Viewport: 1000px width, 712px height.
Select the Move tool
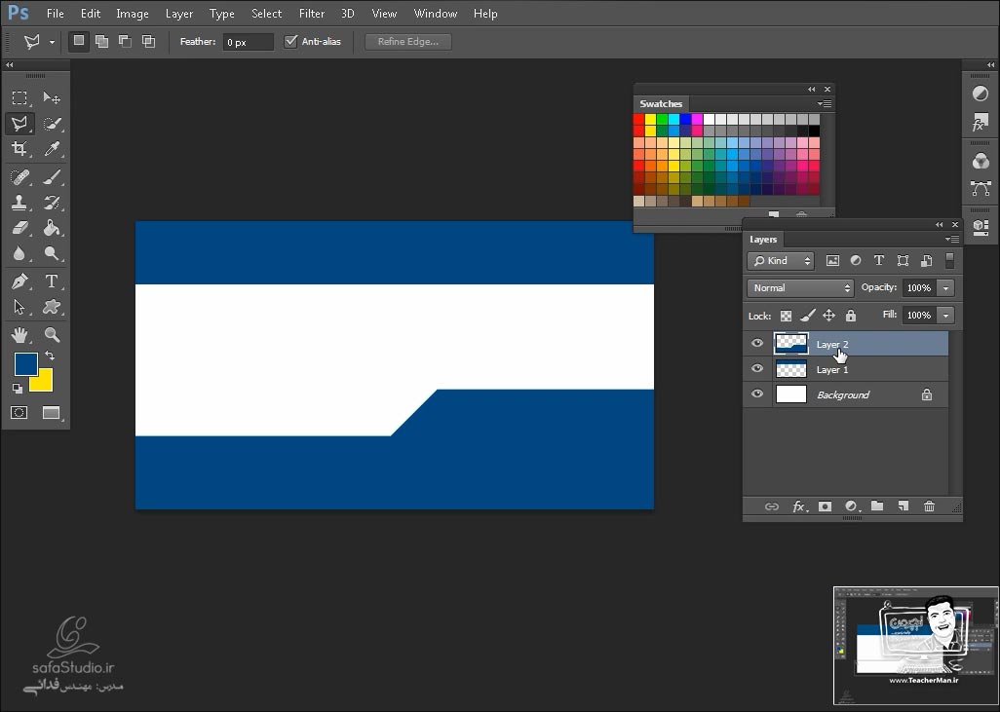pos(51,97)
